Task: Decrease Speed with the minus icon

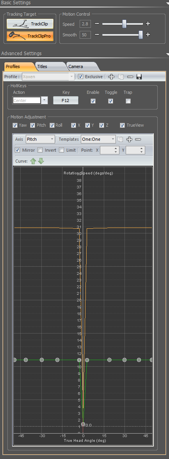Action: click(x=97, y=24)
